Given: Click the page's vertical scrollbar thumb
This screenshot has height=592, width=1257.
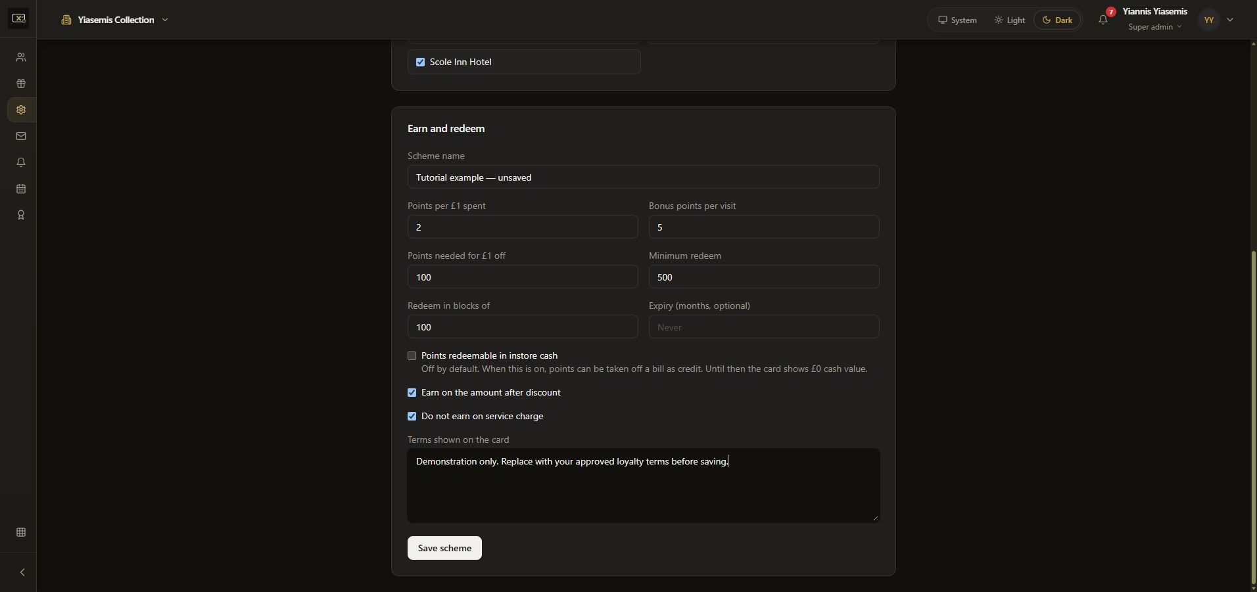Looking at the screenshot, I should click(x=1253, y=417).
